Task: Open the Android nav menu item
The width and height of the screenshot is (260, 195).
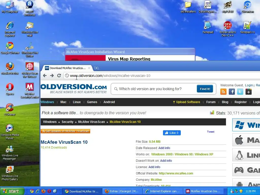Action: (x=109, y=102)
